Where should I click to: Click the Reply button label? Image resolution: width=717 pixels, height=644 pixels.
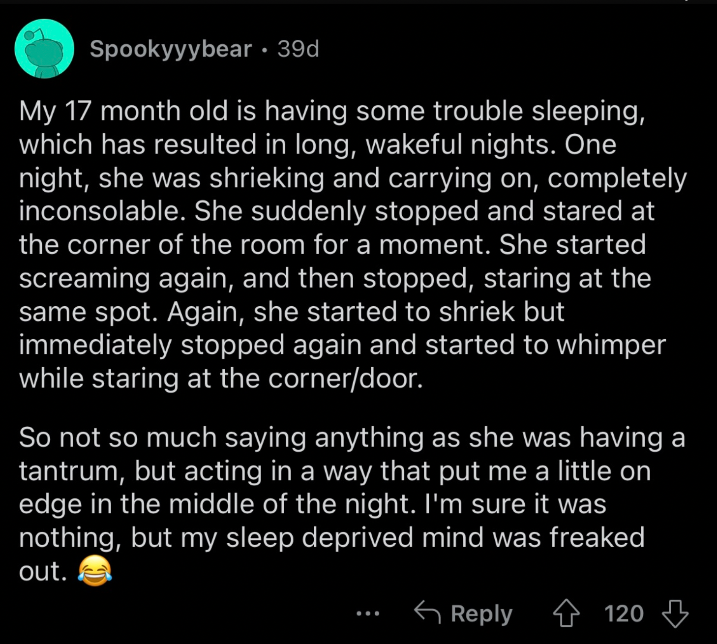[x=481, y=614]
